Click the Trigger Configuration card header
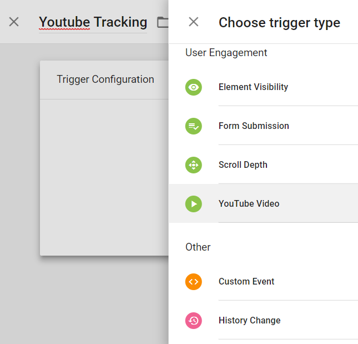The height and width of the screenshot is (344, 358). pyautogui.click(x=105, y=79)
